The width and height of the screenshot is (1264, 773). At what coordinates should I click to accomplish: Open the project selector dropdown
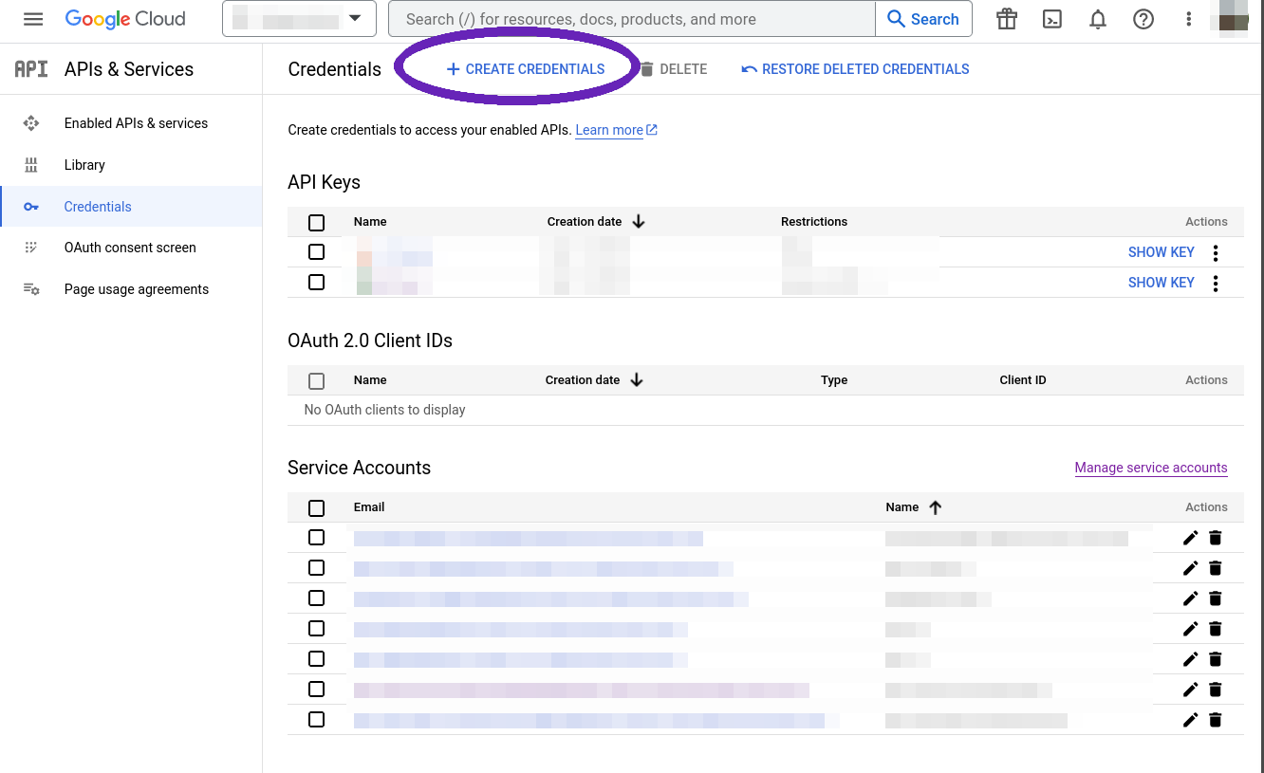(x=299, y=19)
